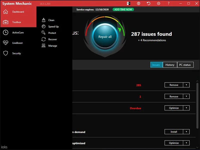This screenshot has height=150, width=200.
Task: Click scrollbar up arrow of issues list
Action: pyautogui.click(x=197, y=81)
